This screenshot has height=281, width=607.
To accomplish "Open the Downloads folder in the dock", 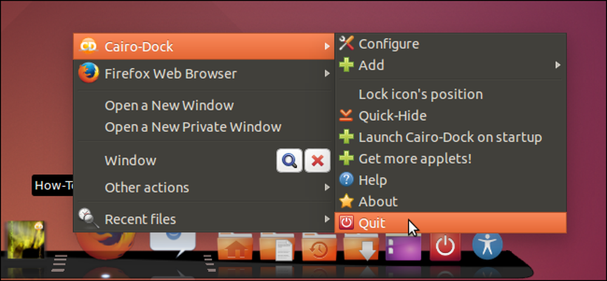I will [x=361, y=246].
